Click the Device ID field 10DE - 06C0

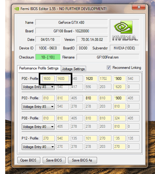pos(48,48)
